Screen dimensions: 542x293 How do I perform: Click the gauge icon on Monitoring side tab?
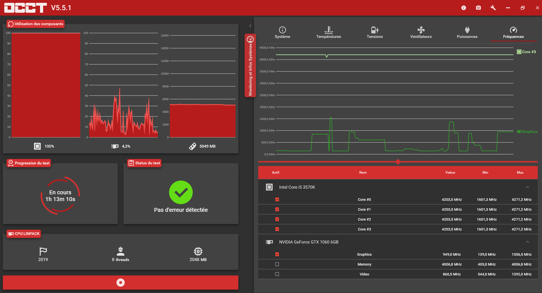[x=250, y=39]
